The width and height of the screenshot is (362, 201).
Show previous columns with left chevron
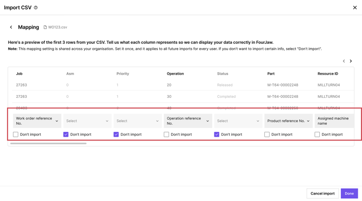click(344, 61)
